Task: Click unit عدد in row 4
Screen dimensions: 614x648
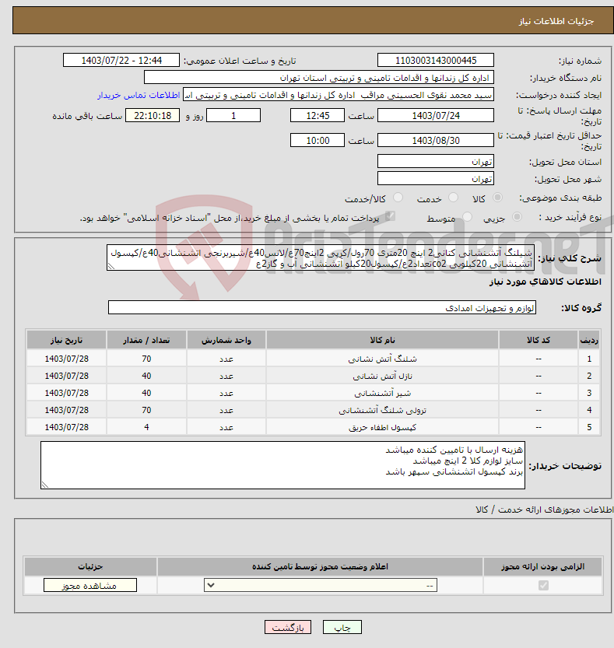Action: (226, 411)
